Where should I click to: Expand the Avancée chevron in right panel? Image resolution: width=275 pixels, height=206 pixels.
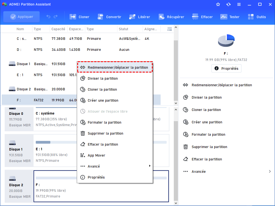[x=270, y=171]
